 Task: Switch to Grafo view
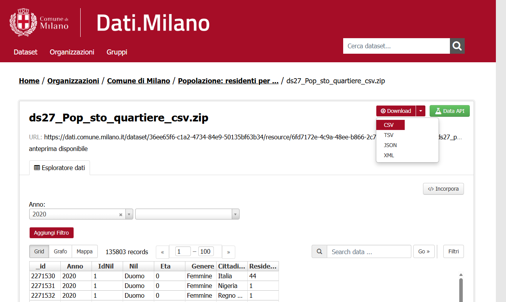coord(60,251)
